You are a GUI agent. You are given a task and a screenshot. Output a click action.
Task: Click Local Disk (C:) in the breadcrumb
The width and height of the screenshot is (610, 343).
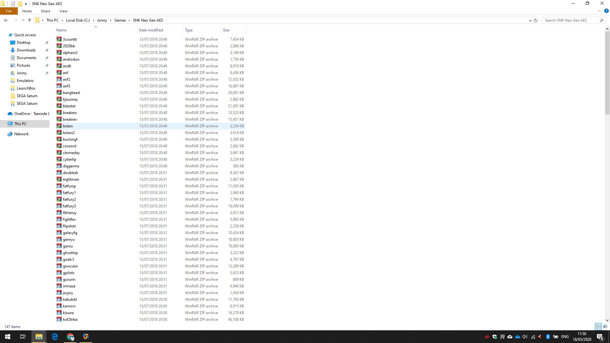coord(78,20)
